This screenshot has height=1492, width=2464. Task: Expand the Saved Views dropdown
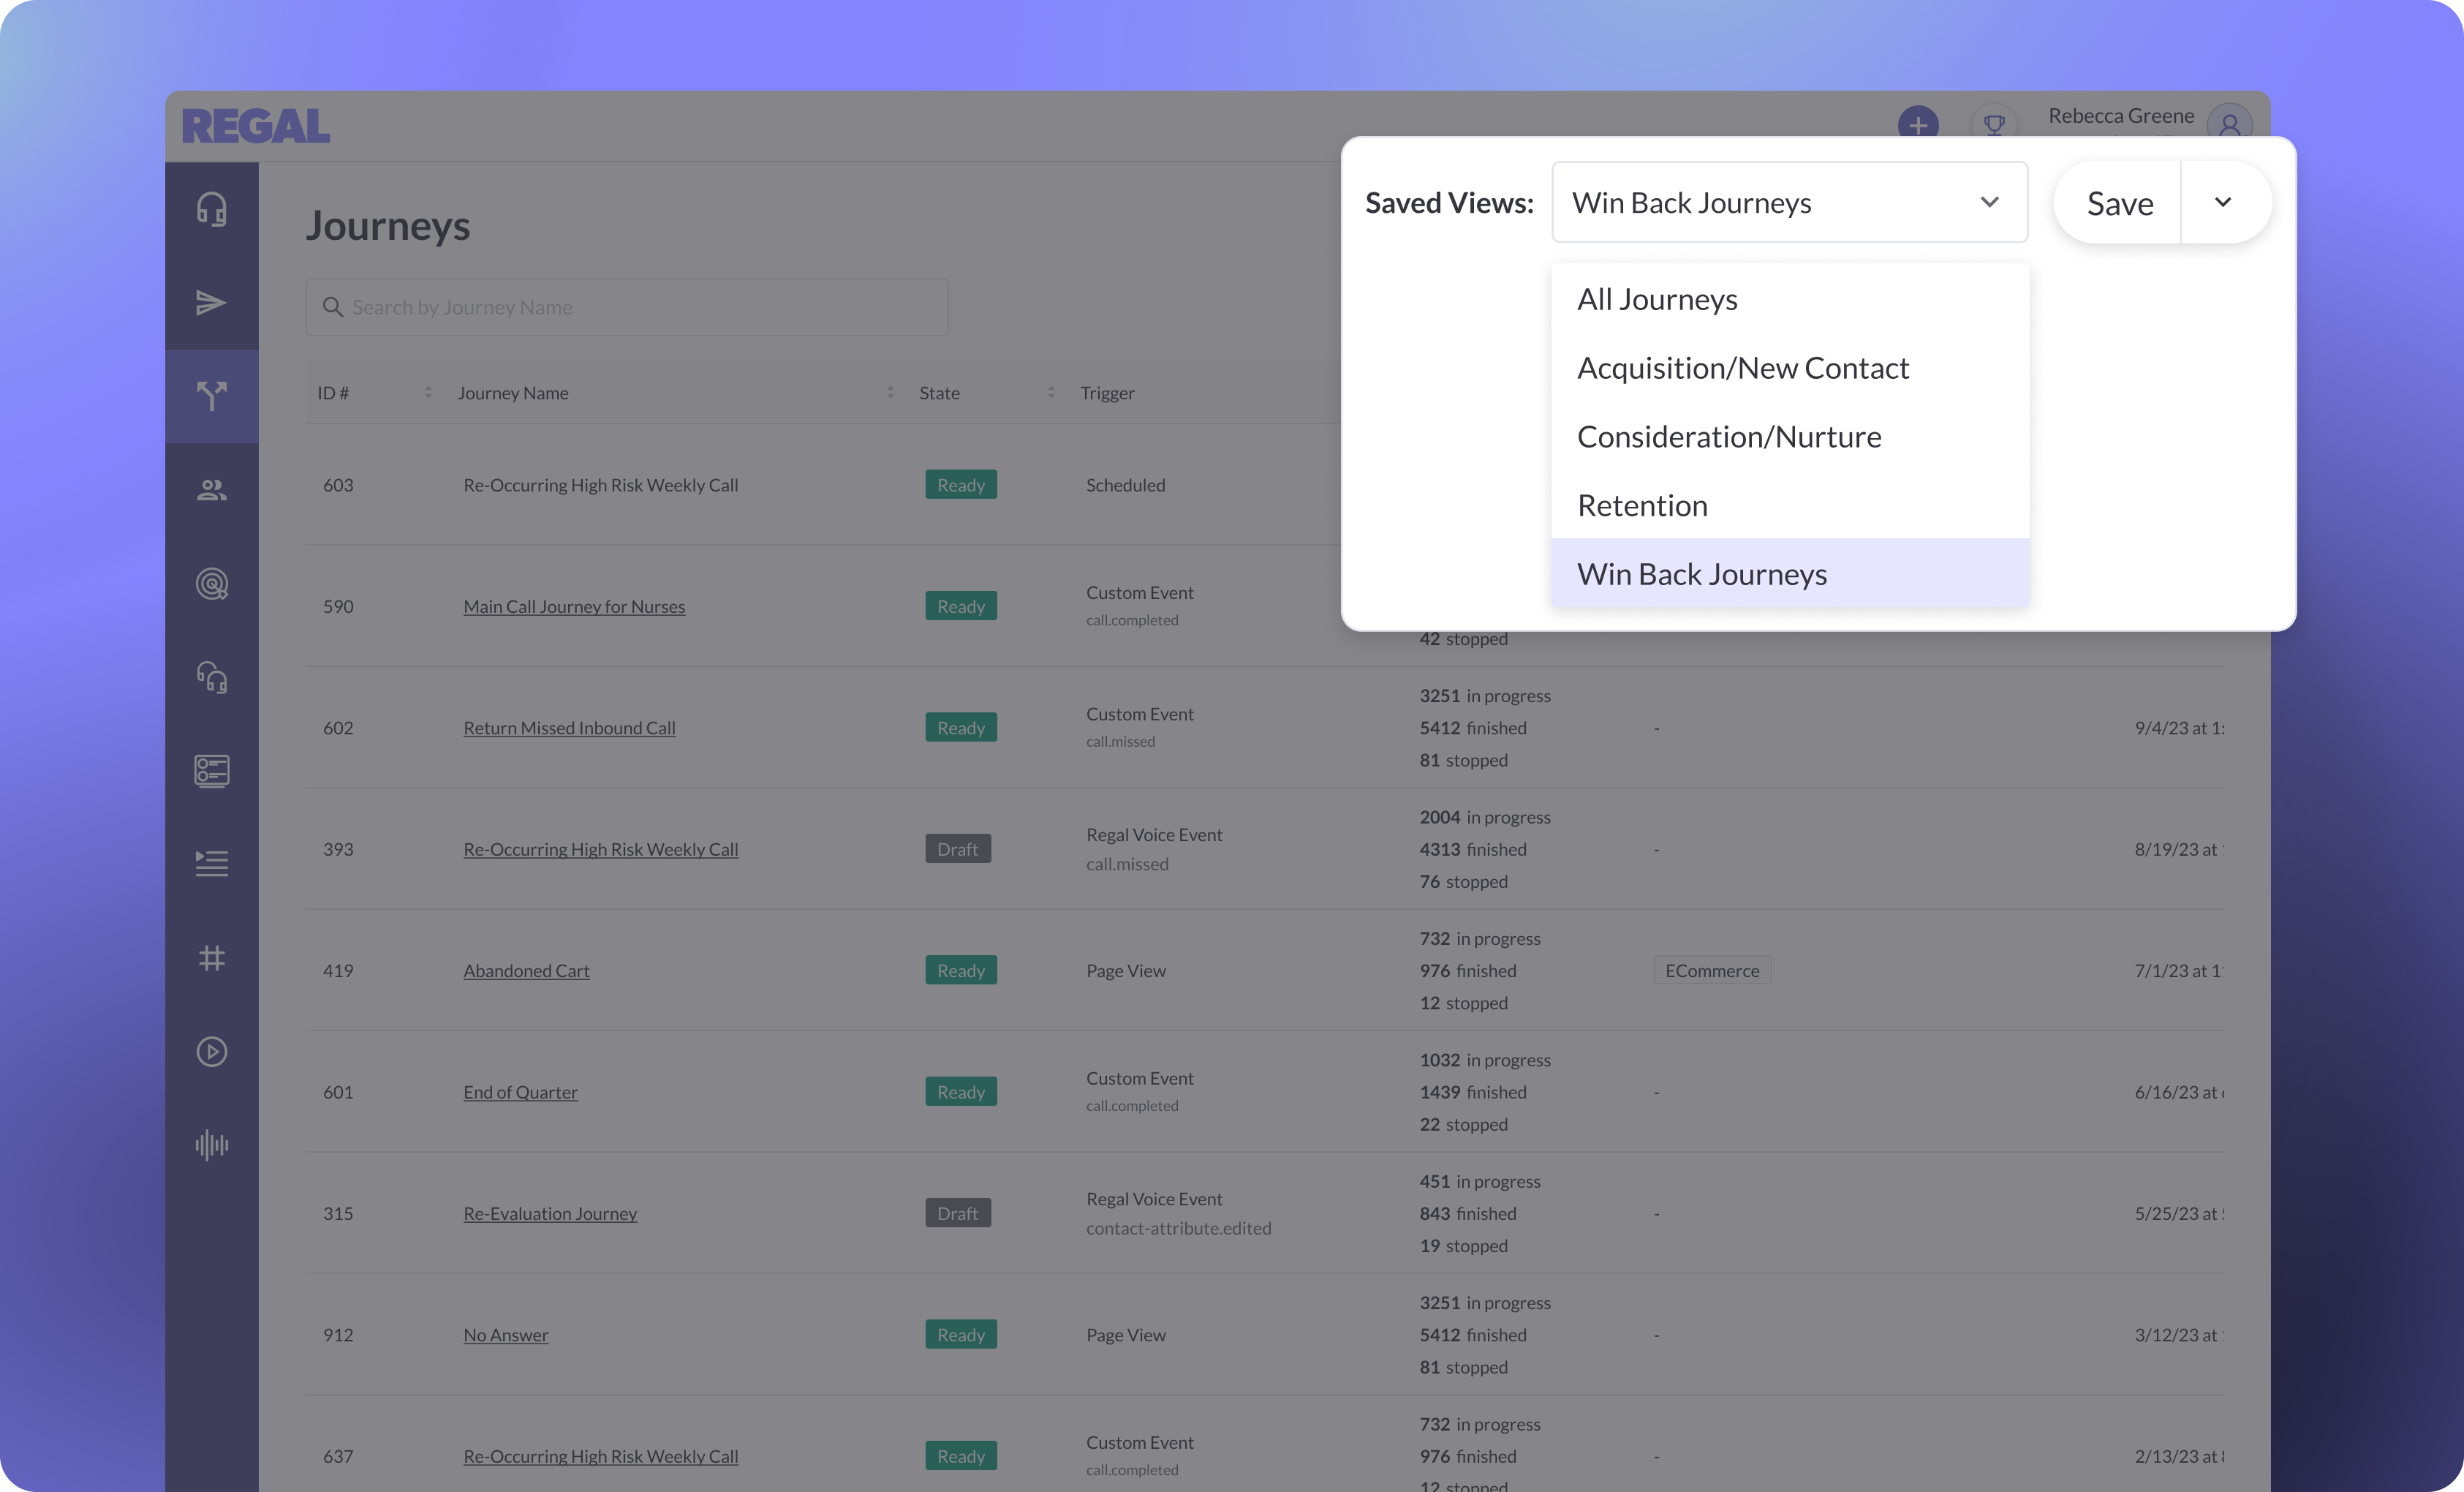[x=1789, y=202]
